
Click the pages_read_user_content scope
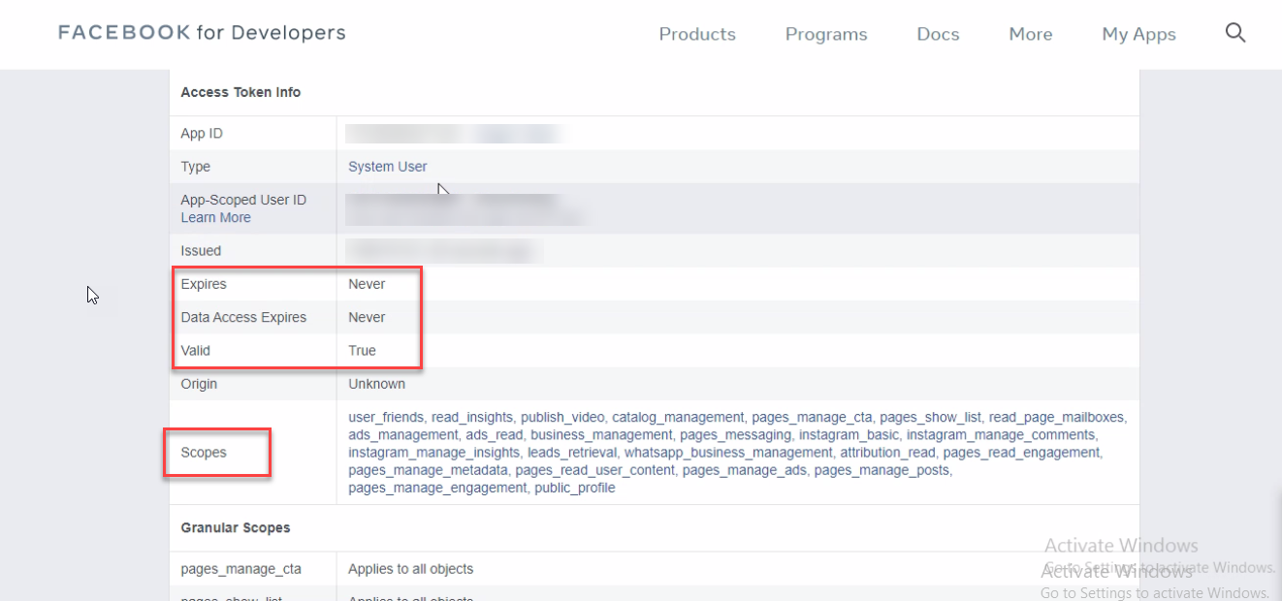594,470
